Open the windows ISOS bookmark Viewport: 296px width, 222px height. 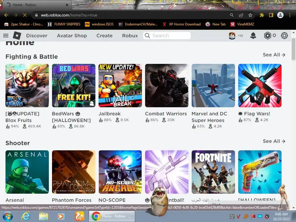[x=99, y=24]
